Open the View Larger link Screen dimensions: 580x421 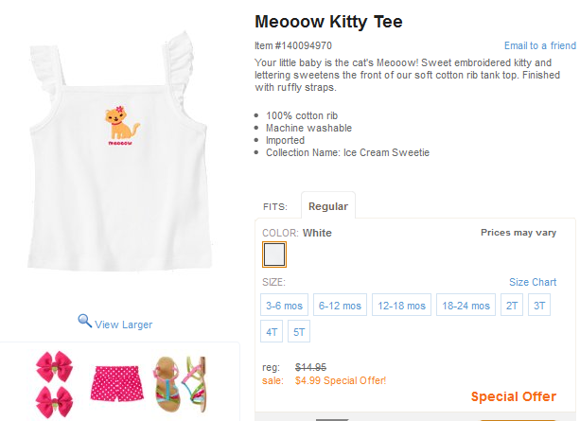[123, 325]
